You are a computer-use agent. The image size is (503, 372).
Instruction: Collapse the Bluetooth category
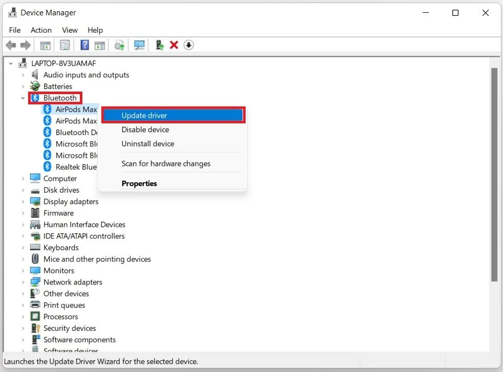click(x=23, y=98)
